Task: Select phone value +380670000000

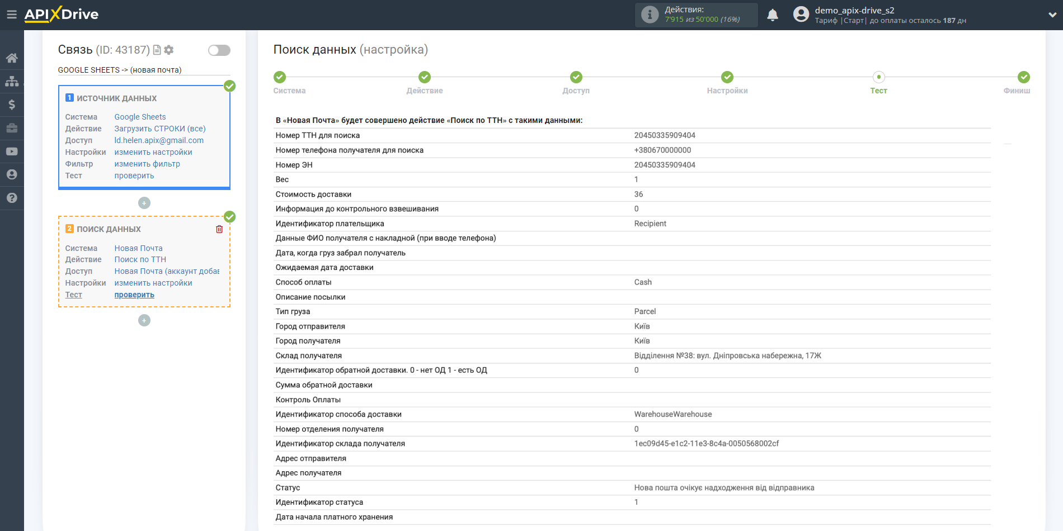Action: coord(662,150)
